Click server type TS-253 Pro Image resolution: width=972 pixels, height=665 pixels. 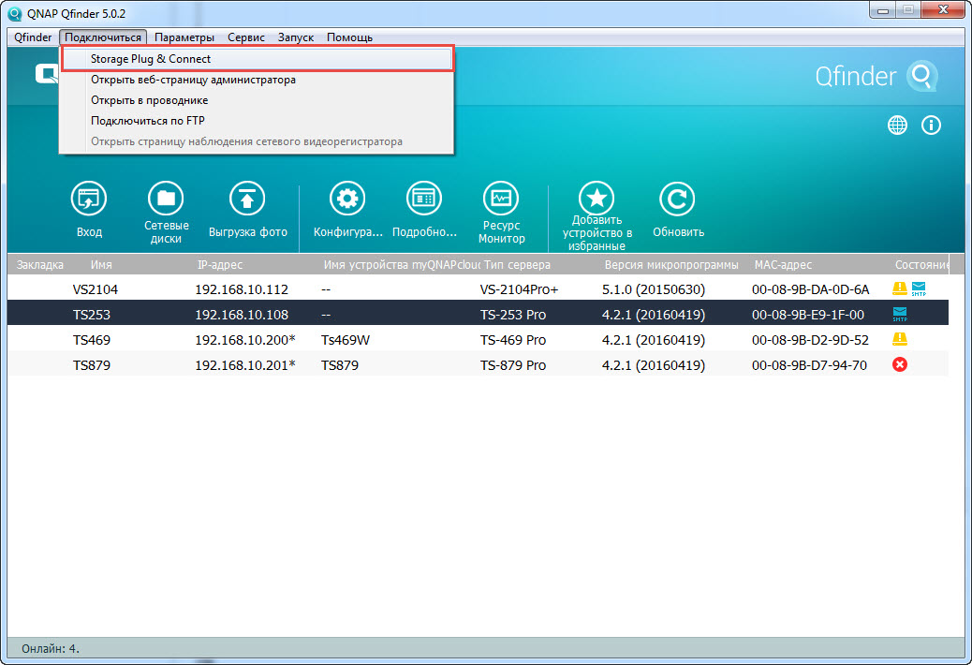(x=512, y=315)
